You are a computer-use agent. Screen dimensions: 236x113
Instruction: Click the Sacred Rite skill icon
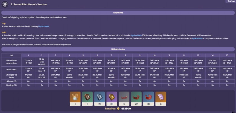(5, 4)
